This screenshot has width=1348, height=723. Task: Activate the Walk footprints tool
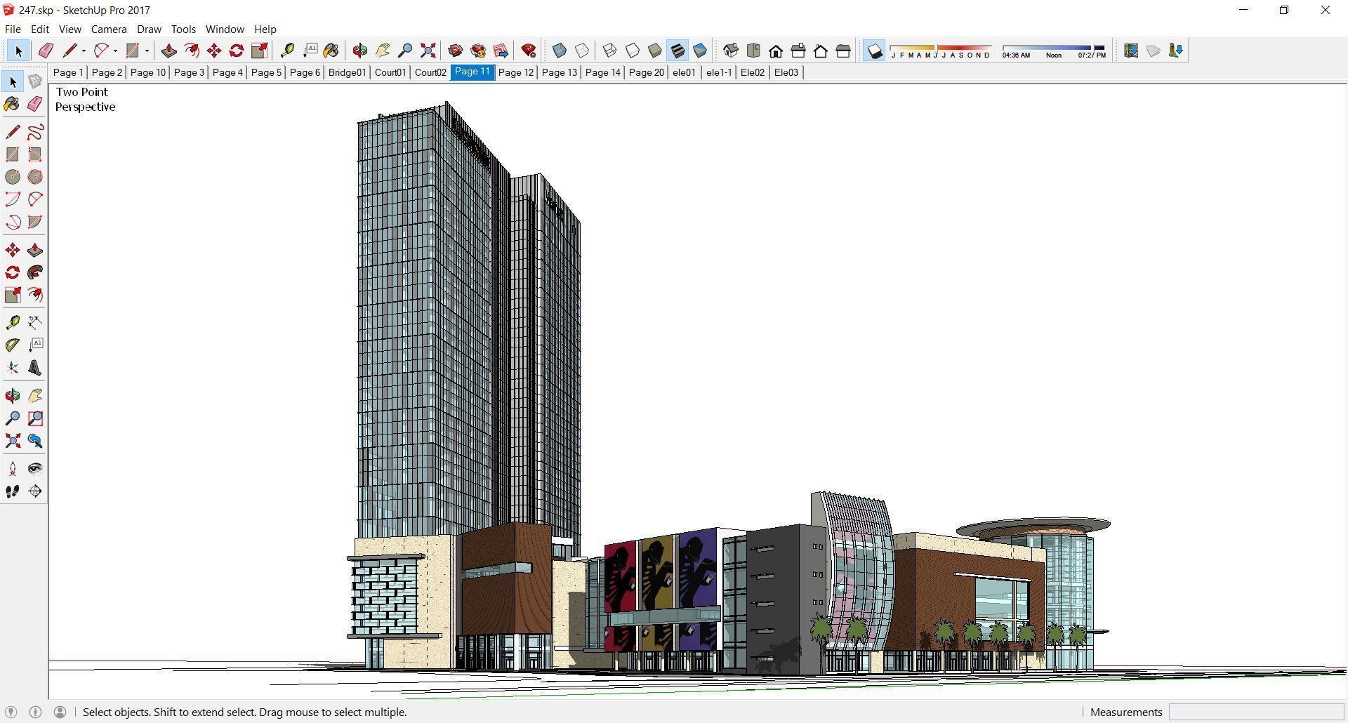click(13, 491)
